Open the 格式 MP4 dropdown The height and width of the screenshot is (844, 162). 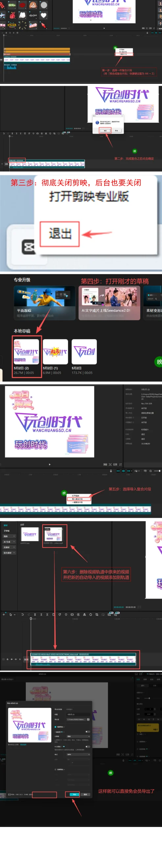78,754
